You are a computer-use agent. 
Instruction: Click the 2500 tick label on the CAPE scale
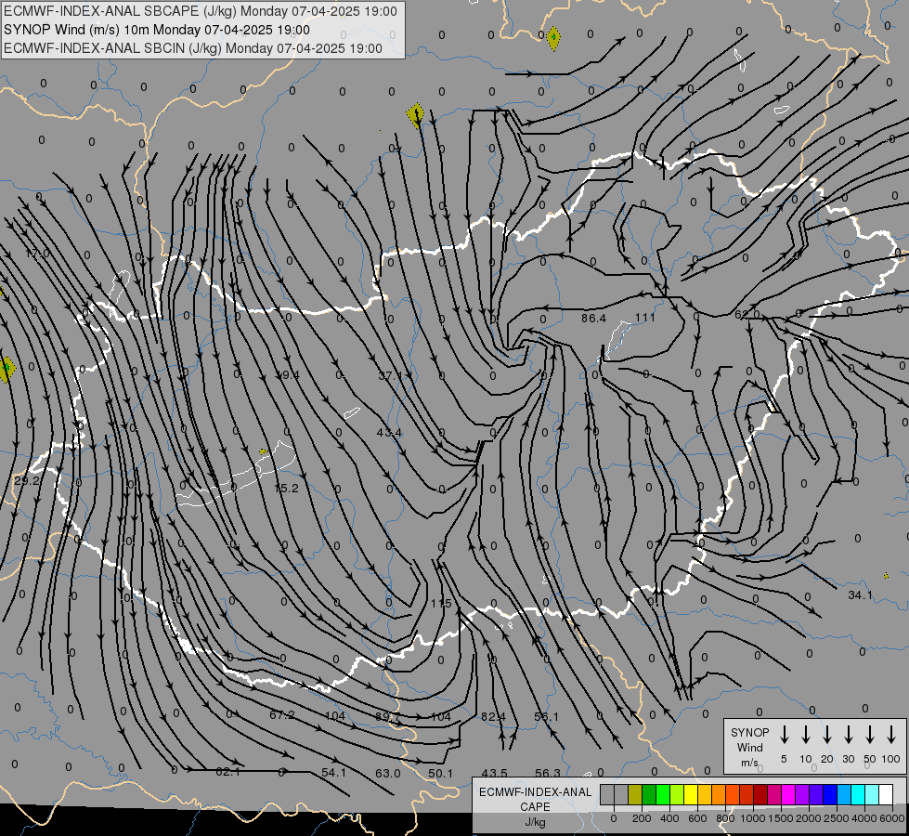tap(836, 818)
